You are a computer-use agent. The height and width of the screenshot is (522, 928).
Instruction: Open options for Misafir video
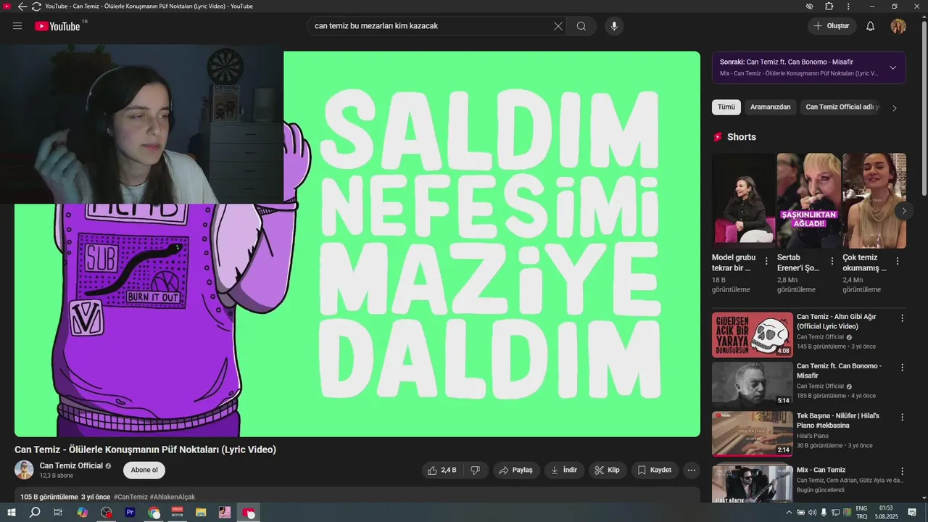coord(903,368)
